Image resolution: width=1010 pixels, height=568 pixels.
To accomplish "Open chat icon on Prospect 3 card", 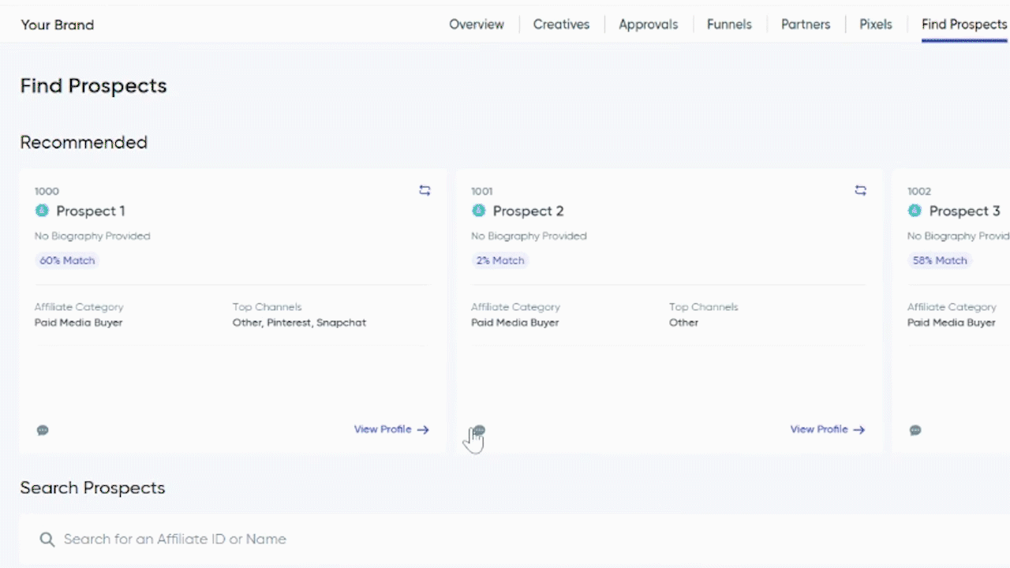I will point(915,430).
